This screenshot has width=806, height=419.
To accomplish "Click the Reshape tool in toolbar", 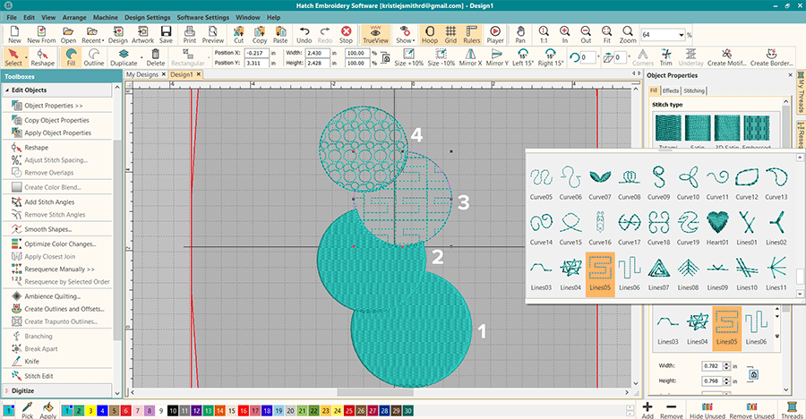I will [x=43, y=55].
